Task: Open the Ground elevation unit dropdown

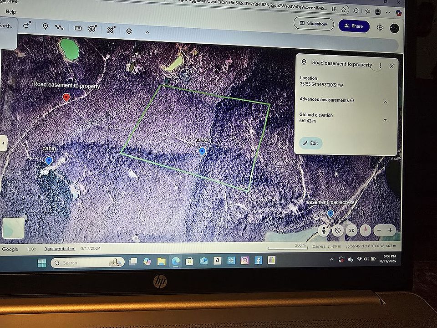Action: tap(385, 120)
